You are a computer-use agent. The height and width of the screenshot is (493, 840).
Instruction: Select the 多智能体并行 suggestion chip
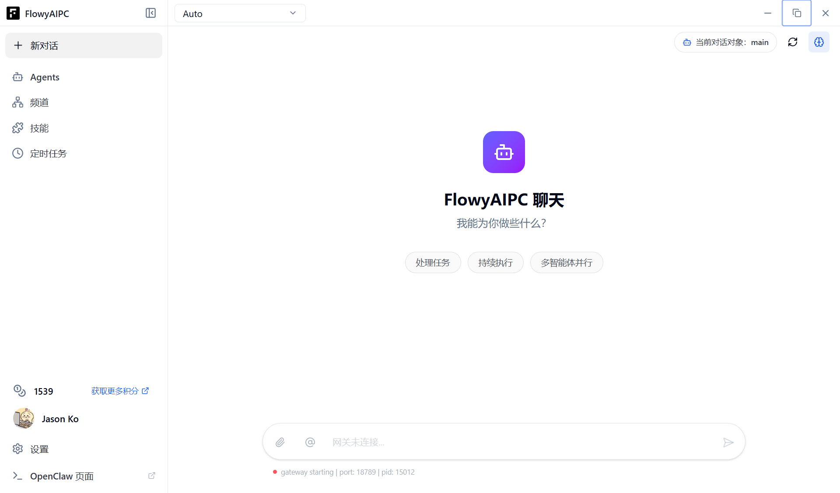click(x=566, y=262)
